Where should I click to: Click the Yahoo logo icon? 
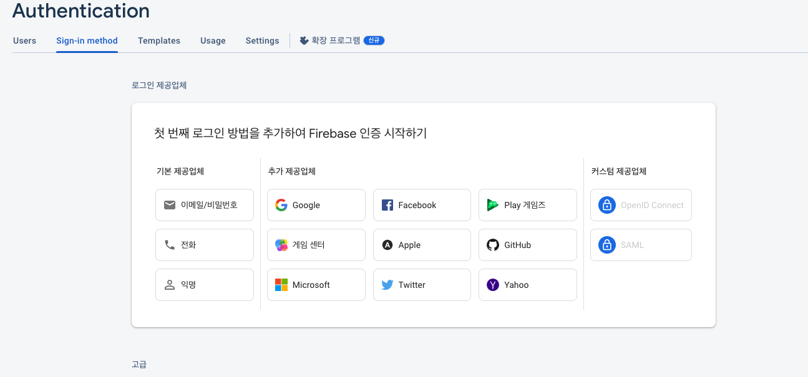(x=493, y=285)
